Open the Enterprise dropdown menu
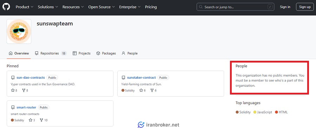This screenshot has height=130, width=316. coord(130,7)
